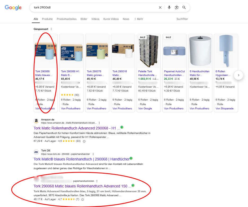248x207 pixels.
Task: Open the 'Palette Tork Handtuchrolle…' product link
Action: coord(148,73)
